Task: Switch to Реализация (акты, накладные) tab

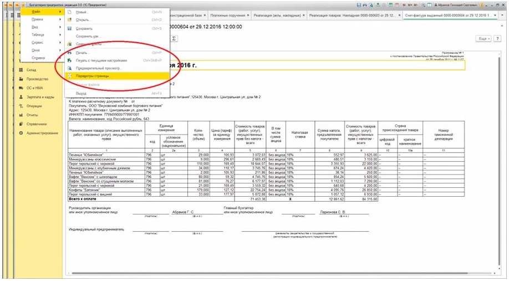Action: click(278, 16)
